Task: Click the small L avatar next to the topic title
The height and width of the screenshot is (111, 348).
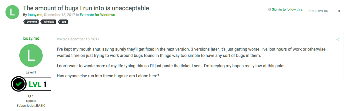Action: click(12, 12)
